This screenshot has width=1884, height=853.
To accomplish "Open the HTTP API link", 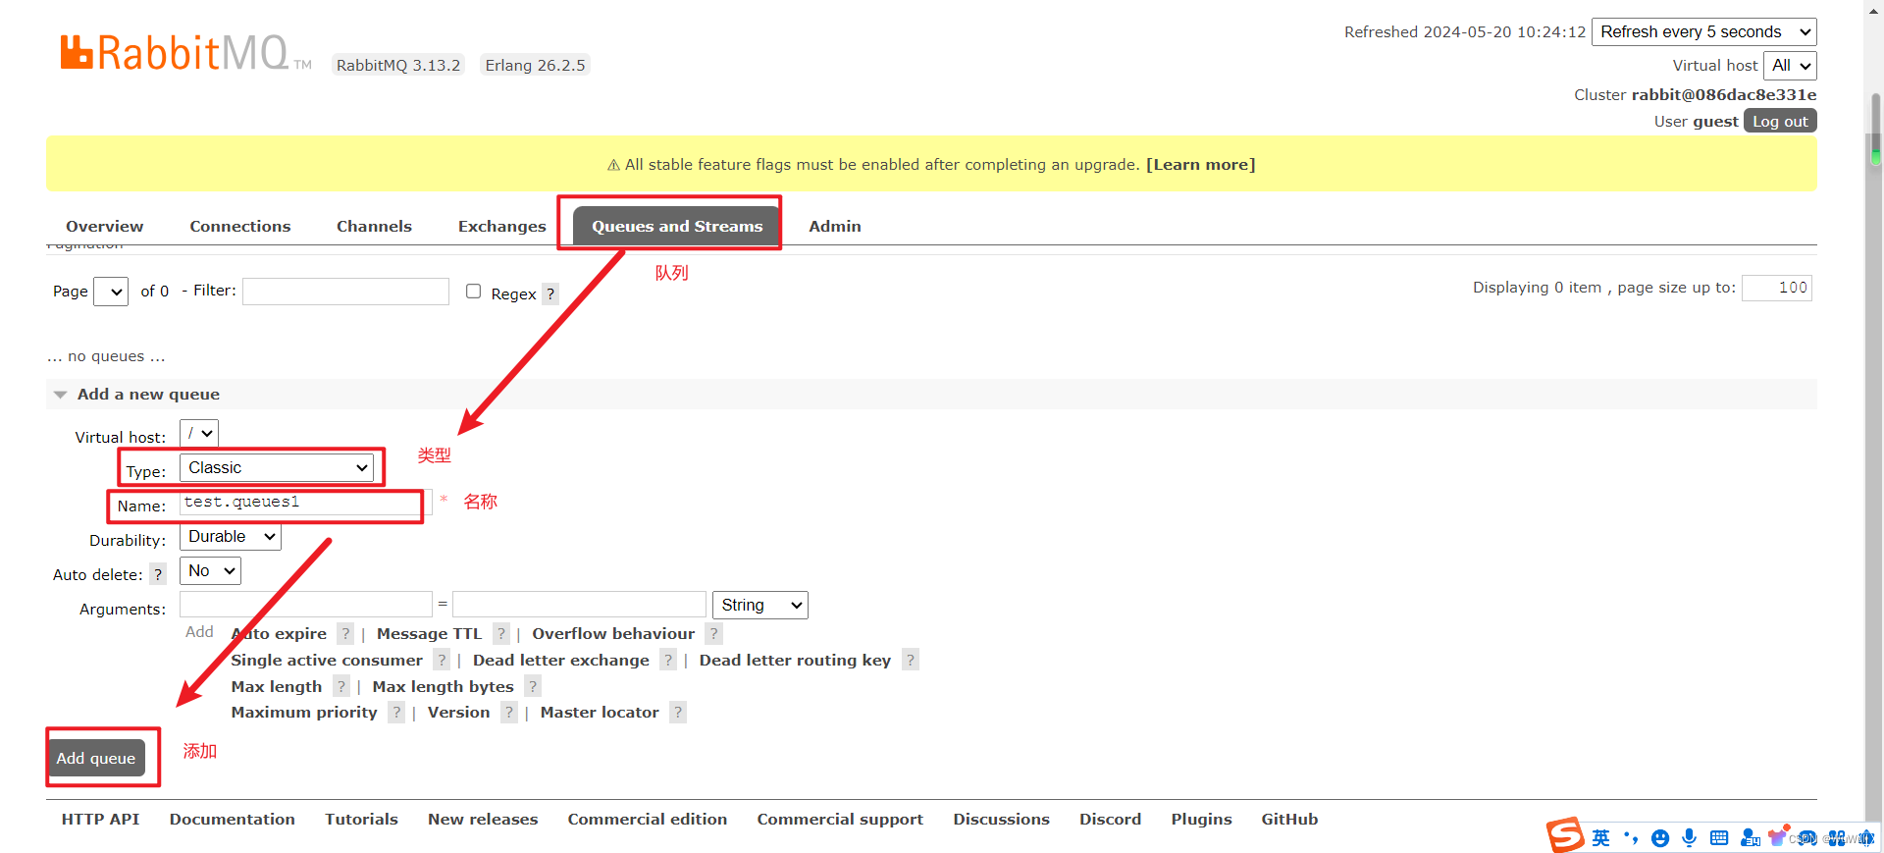I will point(100,819).
